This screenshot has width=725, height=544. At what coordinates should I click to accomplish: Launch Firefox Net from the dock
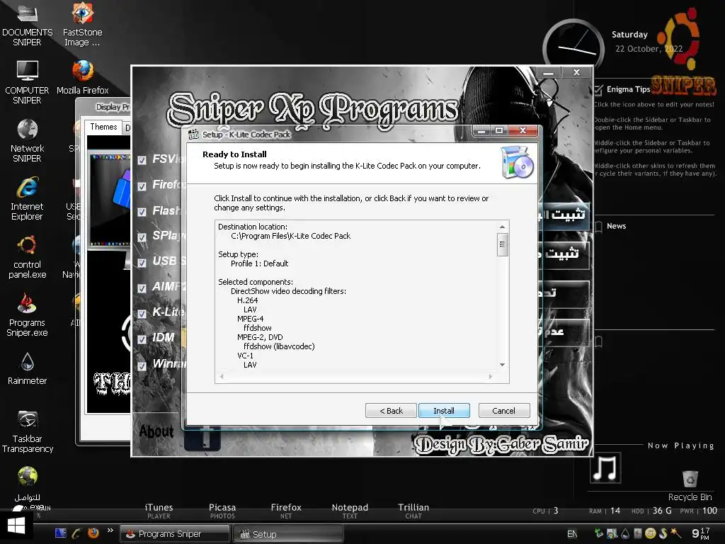tap(286, 511)
